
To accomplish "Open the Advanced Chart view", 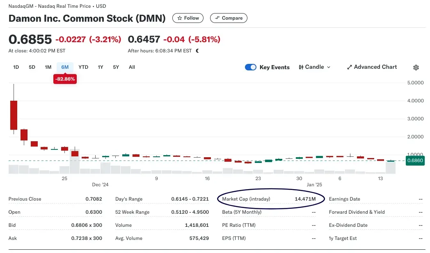I will [x=372, y=67].
